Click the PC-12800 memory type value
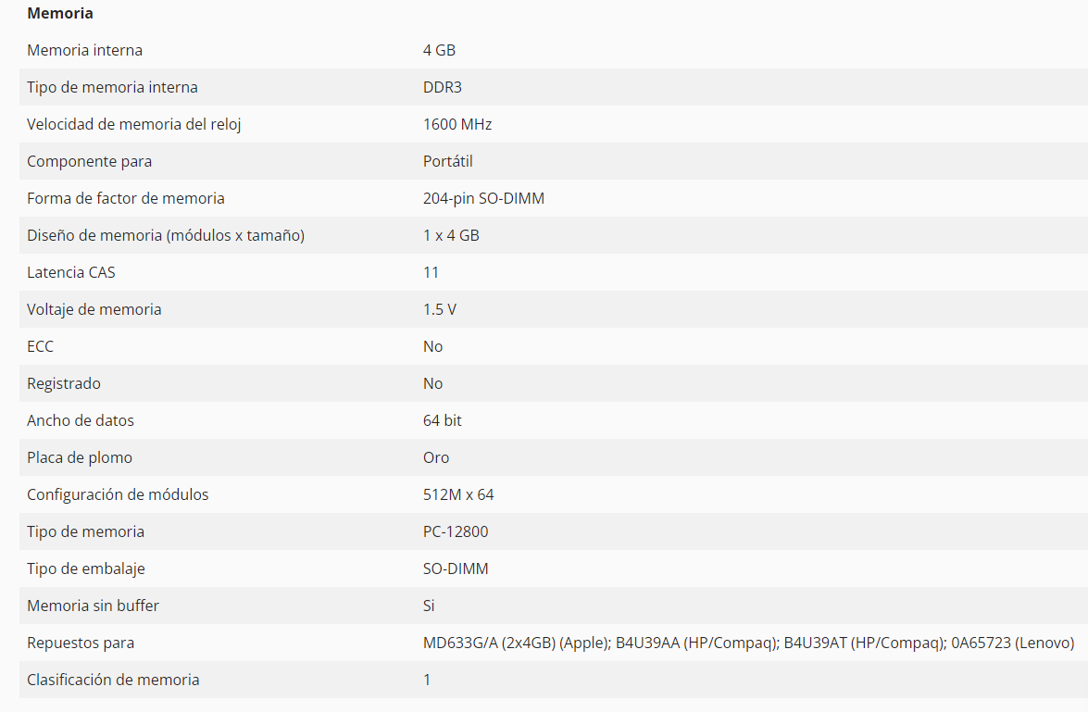The width and height of the screenshot is (1088, 712). pyautogui.click(x=456, y=531)
